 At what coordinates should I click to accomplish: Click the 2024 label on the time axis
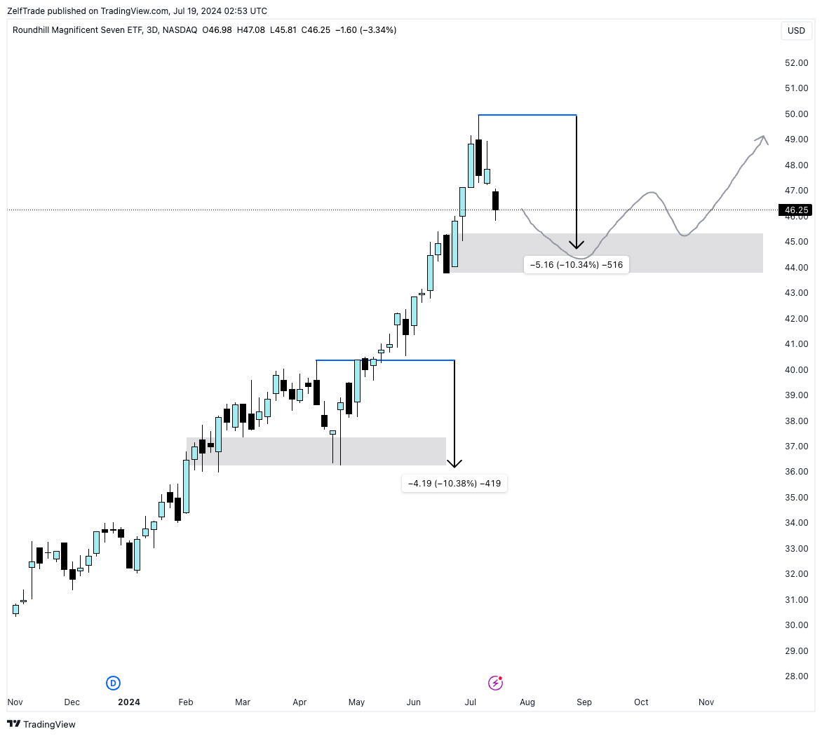pyautogui.click(x=129, y=702)
